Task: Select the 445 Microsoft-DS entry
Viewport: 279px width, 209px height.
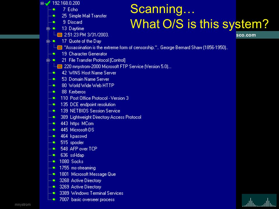Action: pos(77,130)
